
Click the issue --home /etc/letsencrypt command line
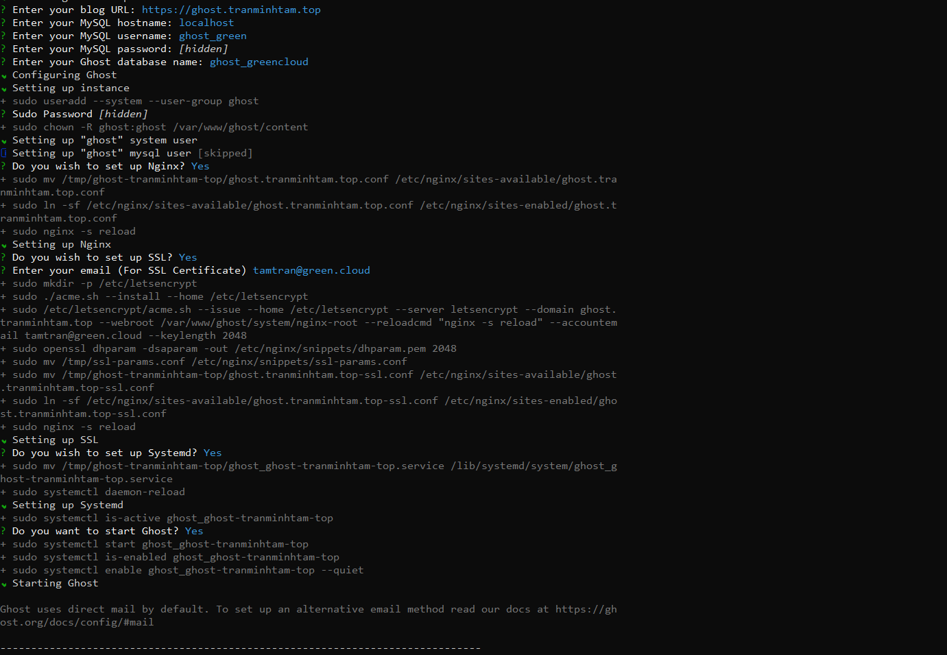click(x=309, y=322)
